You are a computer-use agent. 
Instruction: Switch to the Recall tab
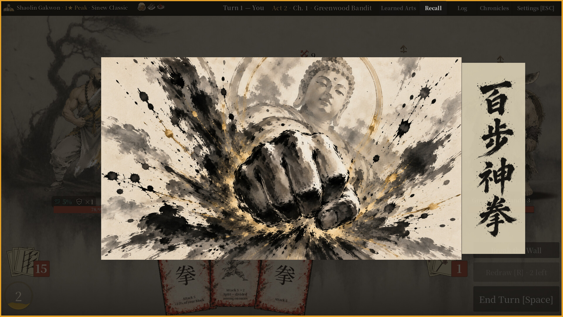tap(433, 8)
